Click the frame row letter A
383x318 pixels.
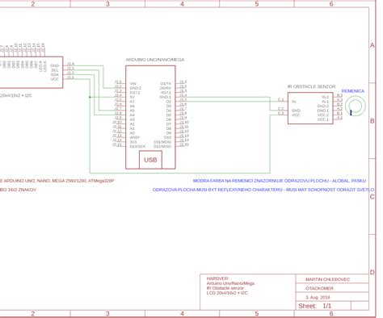tap(372, 45)
